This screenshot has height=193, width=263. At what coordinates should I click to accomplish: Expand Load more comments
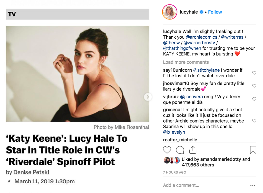click(186, 62)
